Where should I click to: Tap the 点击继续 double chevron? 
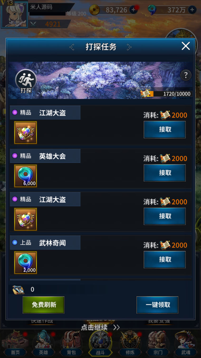[116, 327]
